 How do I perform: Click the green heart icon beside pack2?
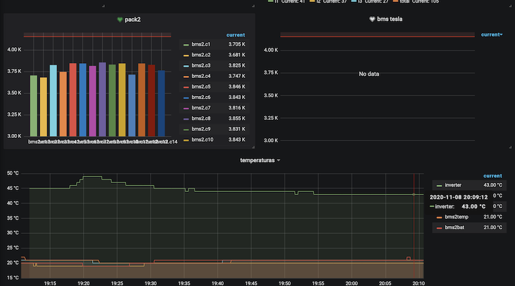[120, 20]
